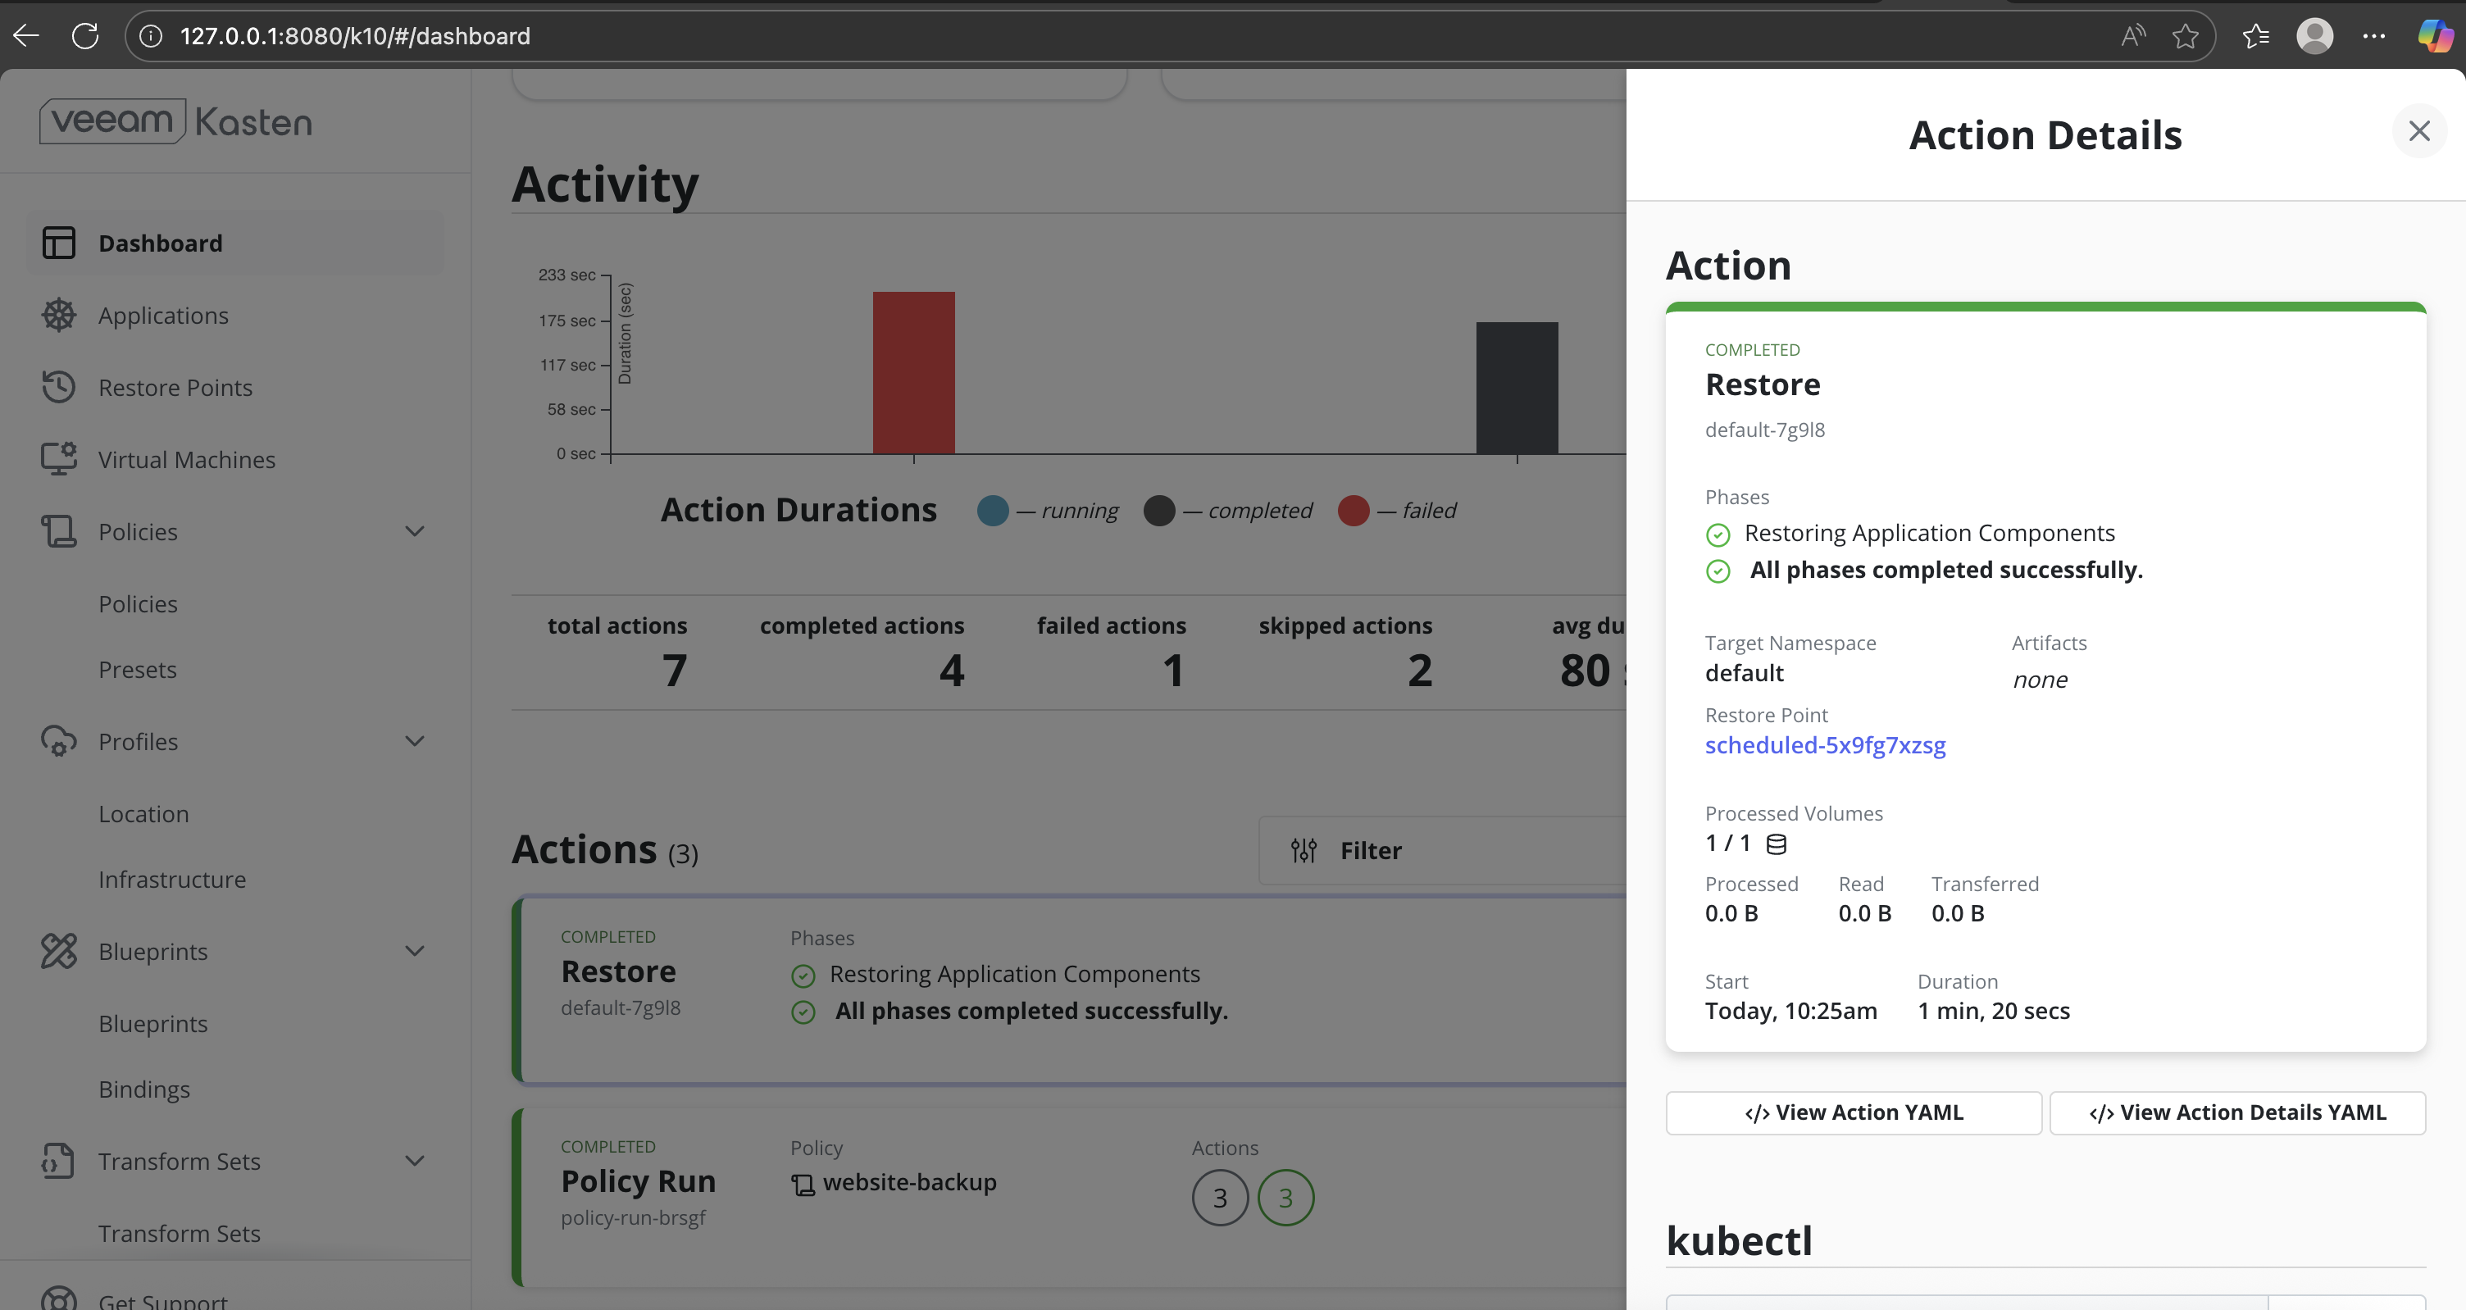This screenshot has height=1310, width=2466.
Task: Open restore point scheduled-5x9fg7xzsg link
Action: (1825, 745)
